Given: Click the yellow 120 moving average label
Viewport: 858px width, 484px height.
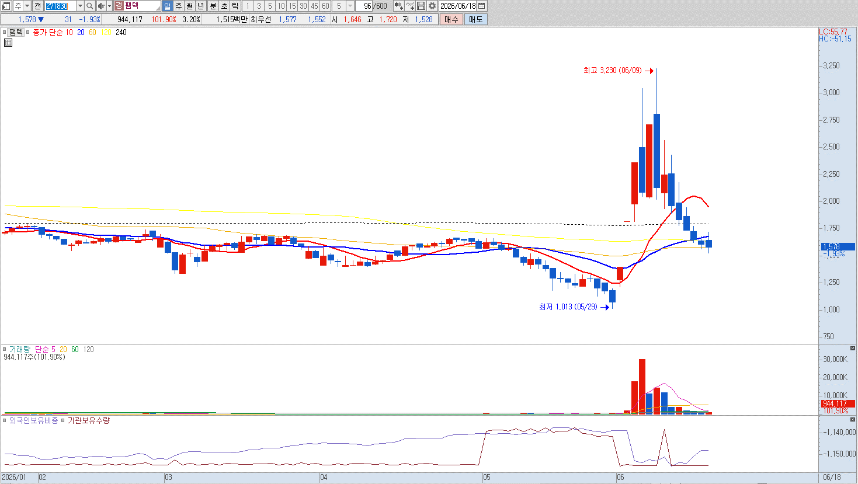Looking at the screenshot, I should click(106, 33).
